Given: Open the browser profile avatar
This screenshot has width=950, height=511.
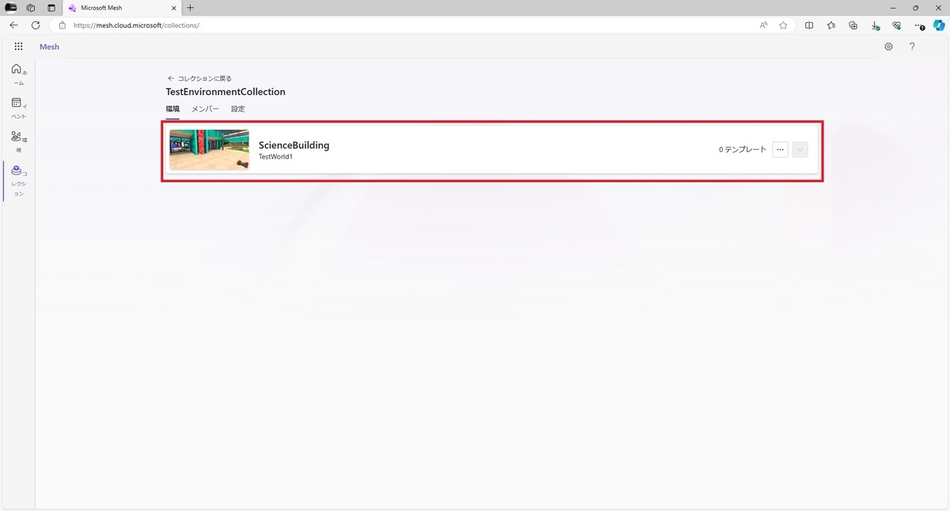Looking at the screenshot, I should 11,7.
